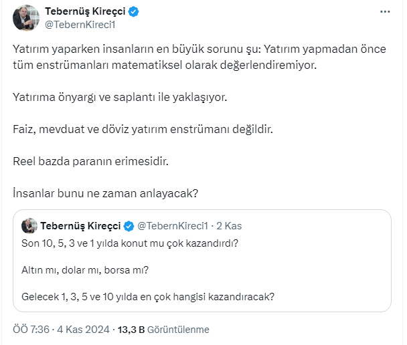
Task: Click the quoted line starting "Gelecek 1, 3, 5"
Action: click(149, 296)
